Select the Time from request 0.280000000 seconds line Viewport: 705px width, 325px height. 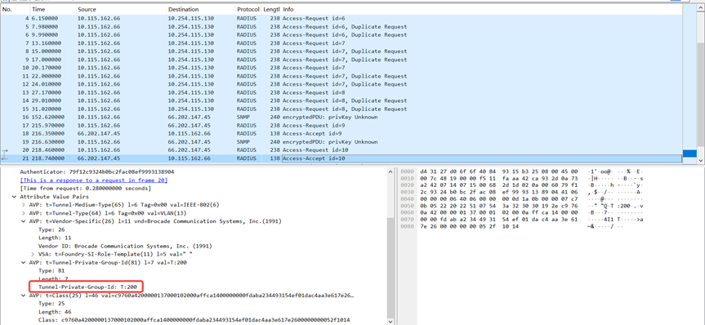[85, 188]
